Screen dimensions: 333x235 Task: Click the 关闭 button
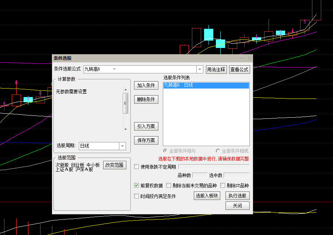(x=238, y=205)
